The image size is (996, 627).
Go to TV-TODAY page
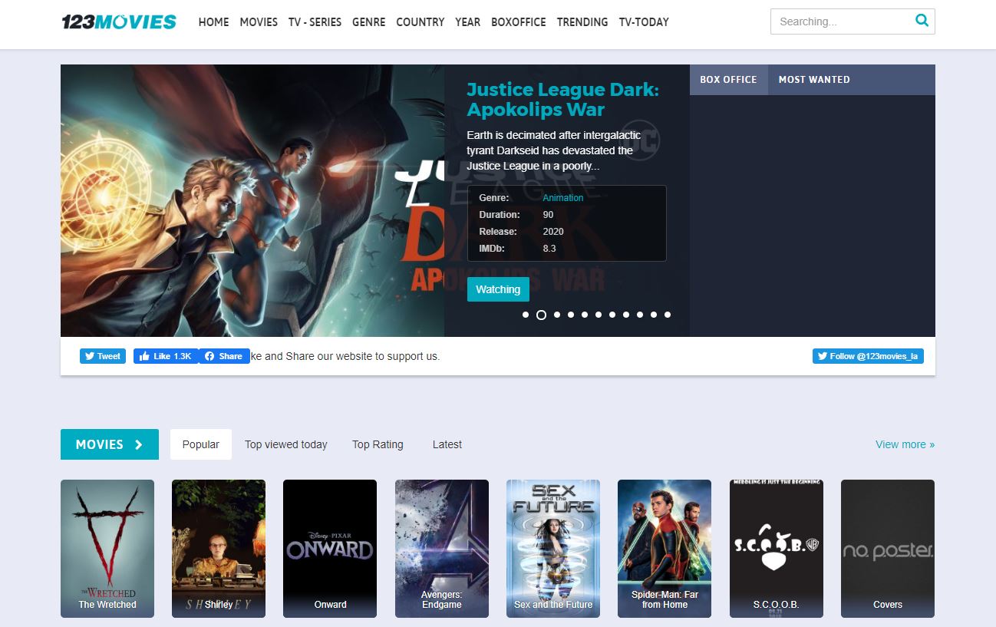point(644,22)
